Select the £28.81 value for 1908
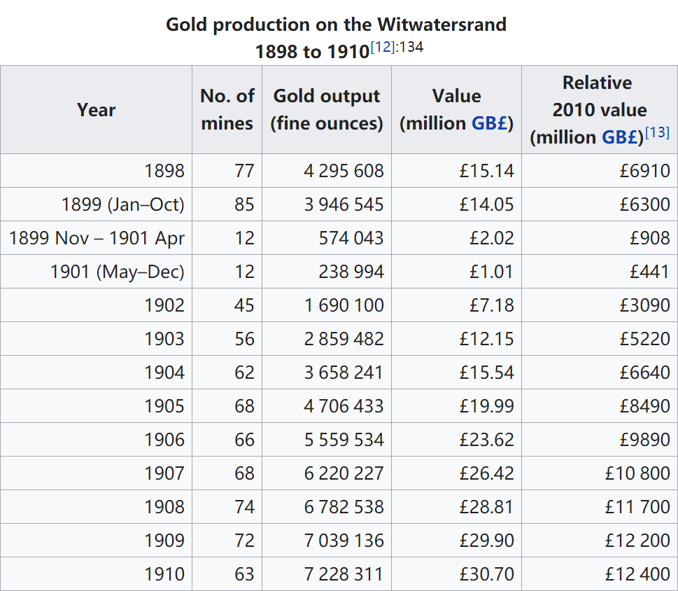Screen dimensions: 678x591 coord(486,507)
